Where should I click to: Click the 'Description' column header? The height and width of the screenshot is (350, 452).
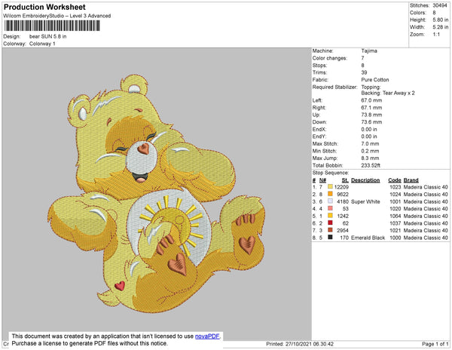[365, 180]
